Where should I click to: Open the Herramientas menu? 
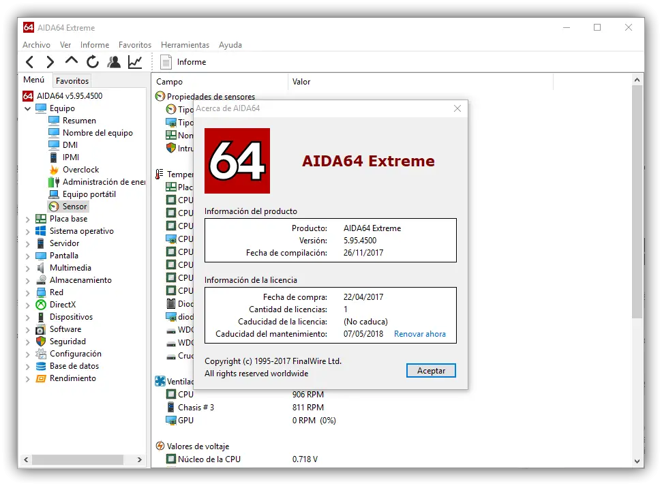pos(185,45)
